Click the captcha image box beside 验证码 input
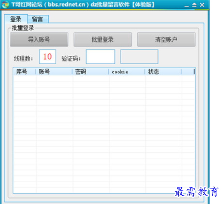This screenshot has width=222, height=204. click(x=139, y=57)
